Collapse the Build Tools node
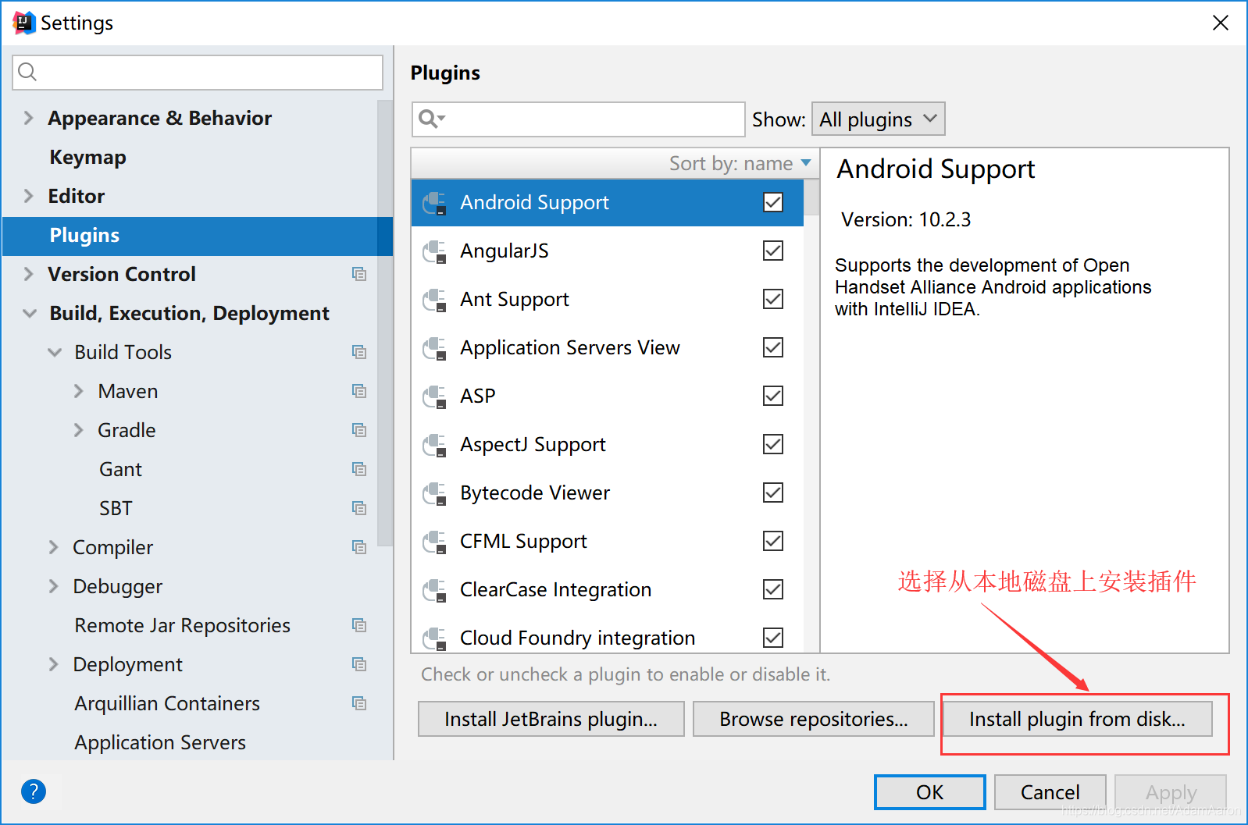The width and height of the screenshot is (1248, 825). click(55, 352)
